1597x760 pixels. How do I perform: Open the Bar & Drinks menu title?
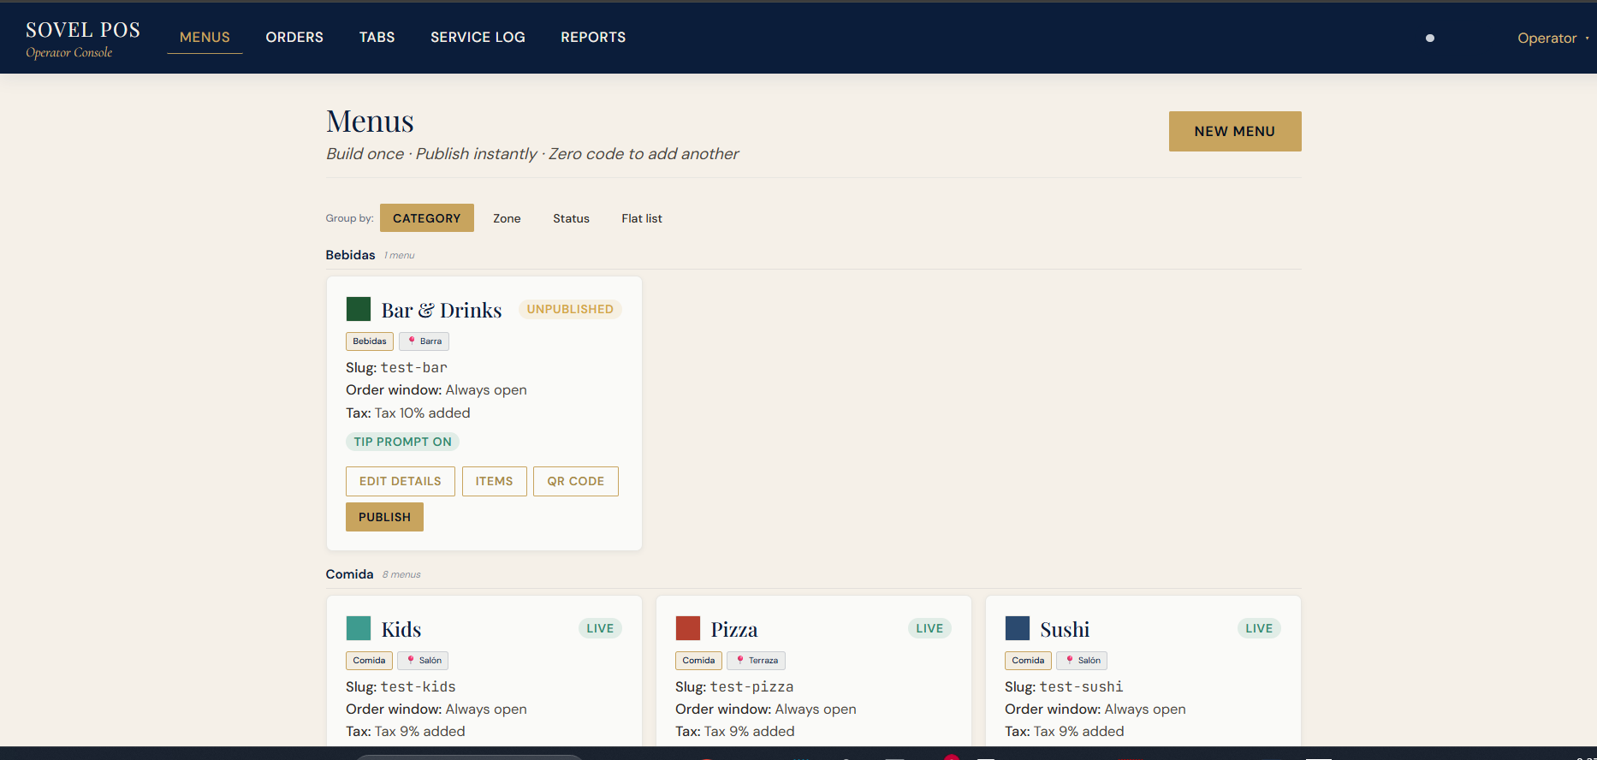click(442, 310)
